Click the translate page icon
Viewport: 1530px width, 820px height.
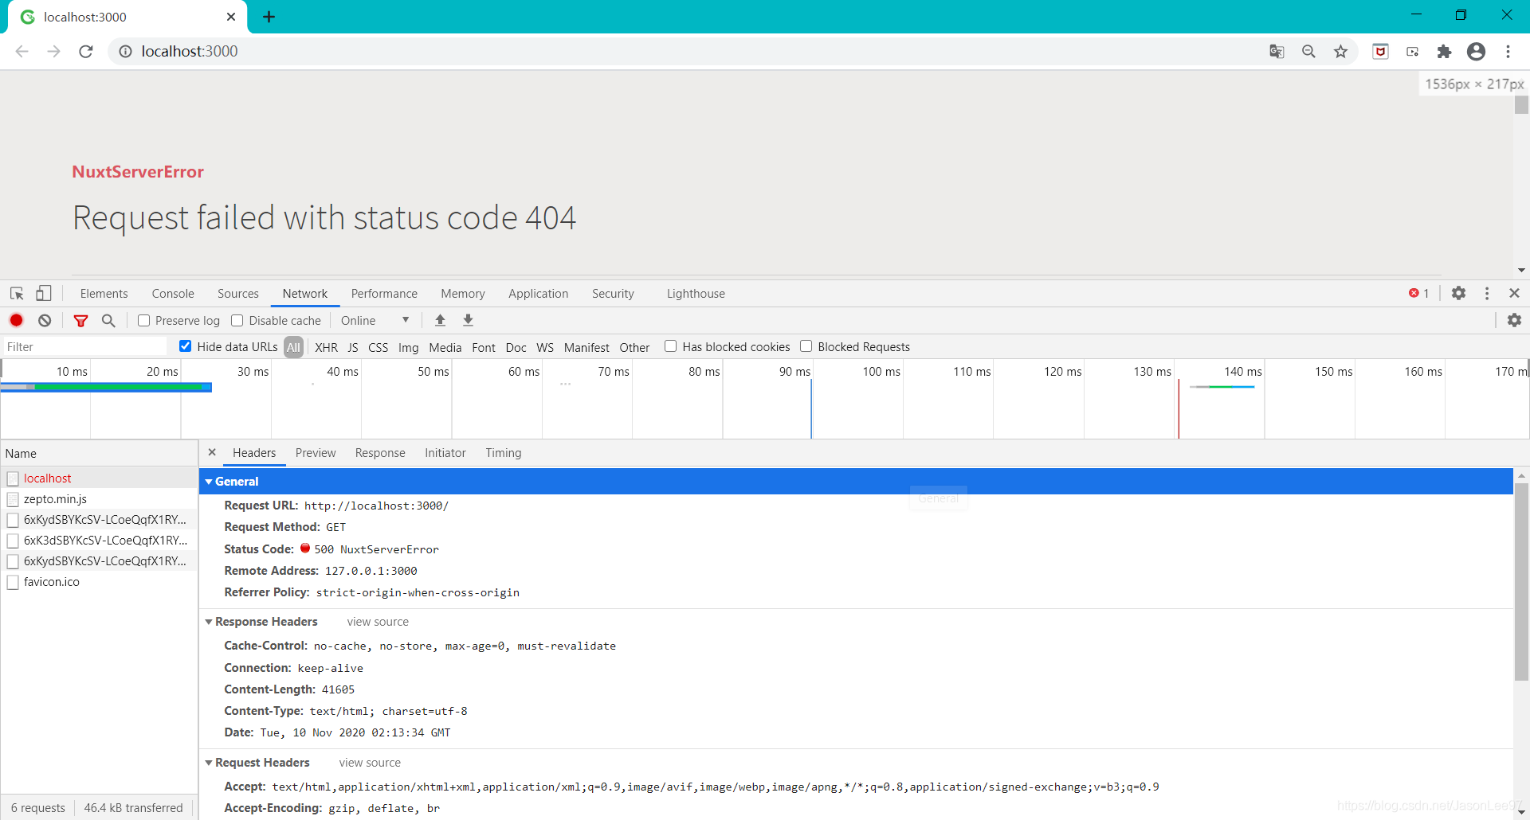click(x=1277, y=52)
